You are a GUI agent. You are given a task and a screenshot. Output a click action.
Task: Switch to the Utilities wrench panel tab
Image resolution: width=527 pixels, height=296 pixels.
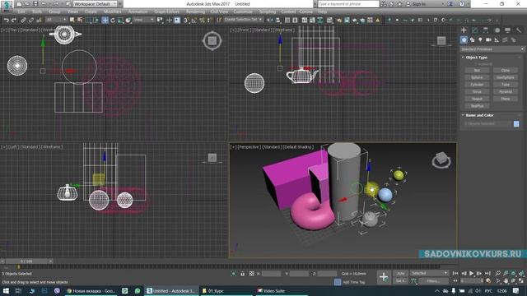(519, 30)
